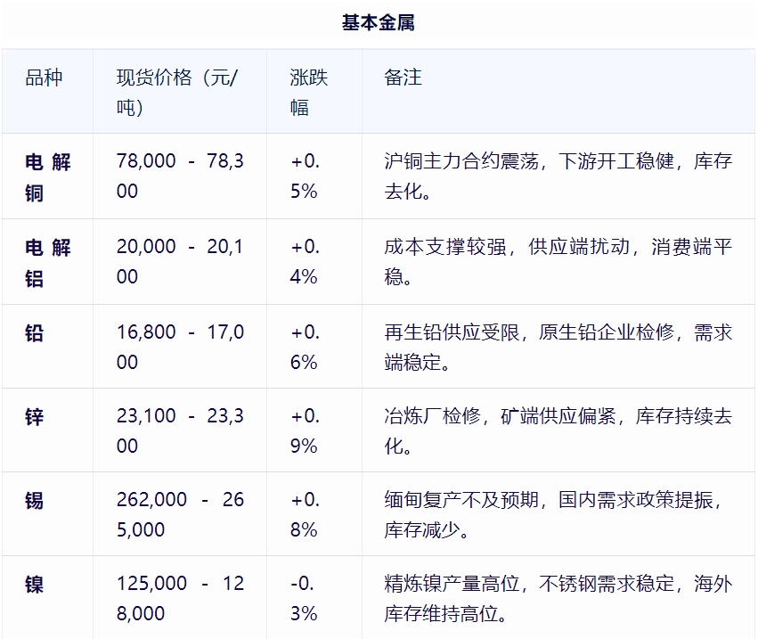Click the 基本金属 table title
The width and height of the screenshot is (758, 639).
[x=378, y=22]
